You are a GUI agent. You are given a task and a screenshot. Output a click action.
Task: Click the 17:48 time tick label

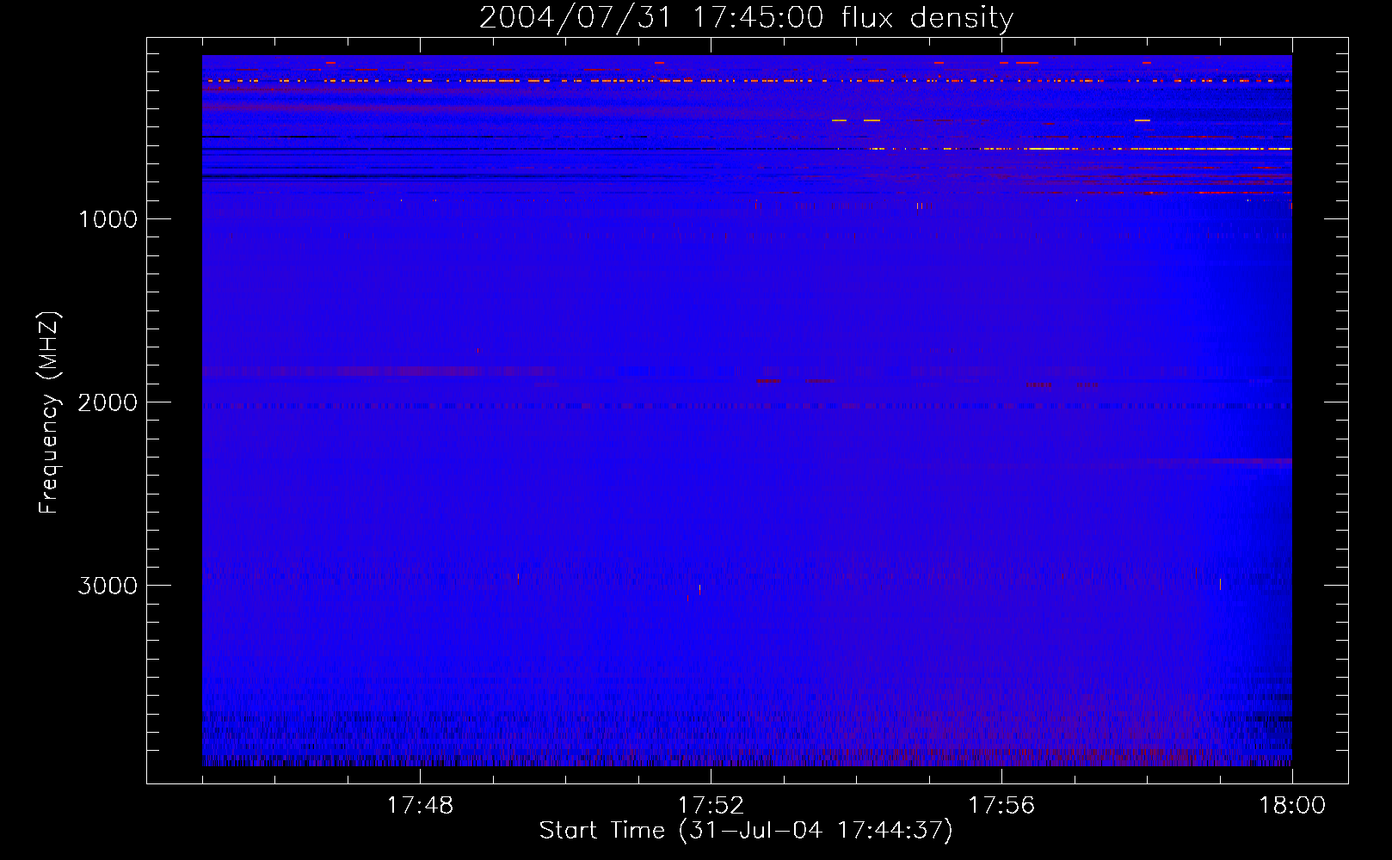420,806
